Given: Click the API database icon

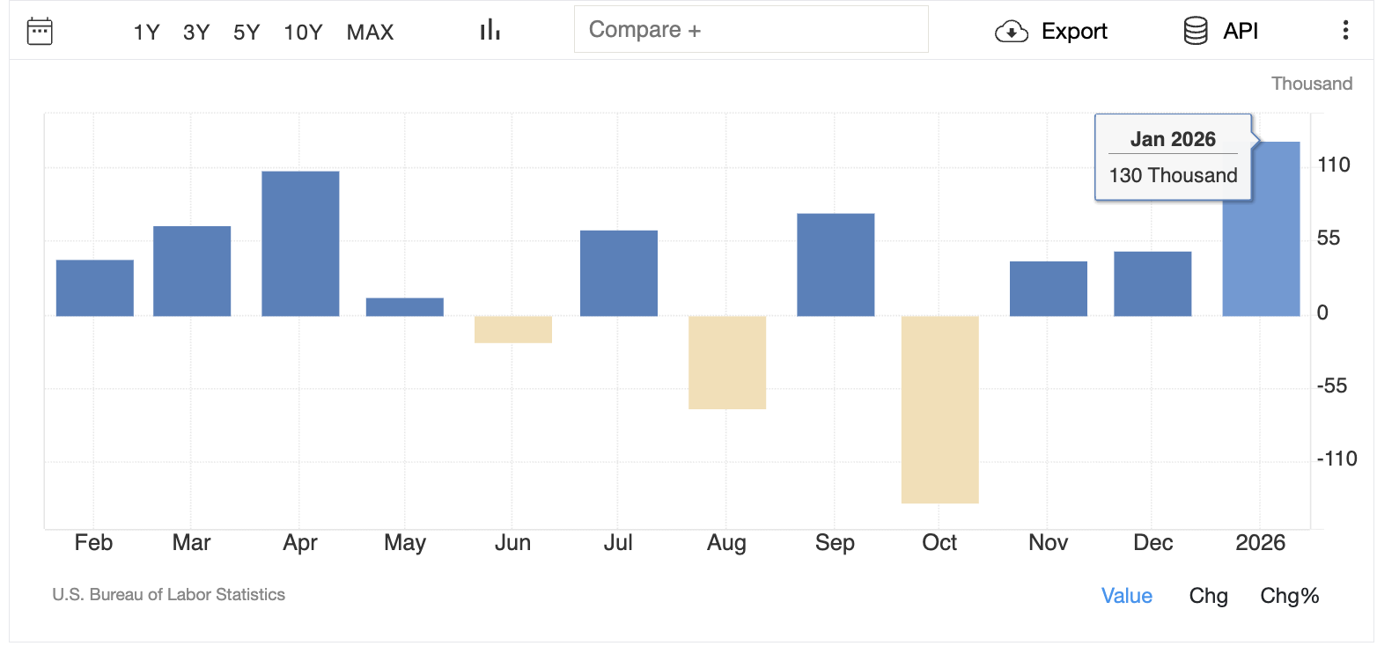Looking at the screenshot, I should [x=1195, y=30].
